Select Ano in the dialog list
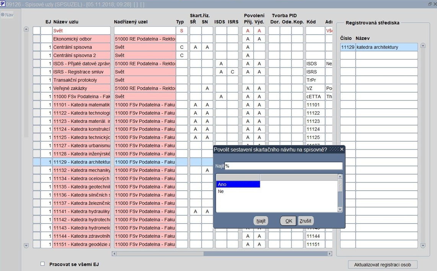The image size is (437, 271). click(238, 184)
